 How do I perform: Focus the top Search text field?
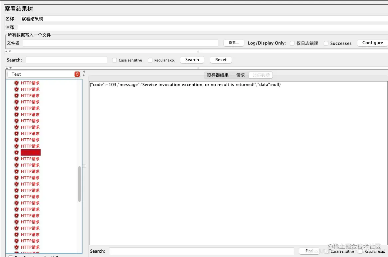67,60
